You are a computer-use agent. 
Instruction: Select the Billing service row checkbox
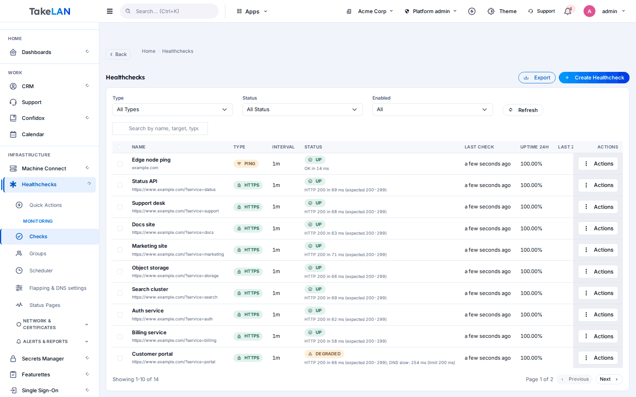(x=120, y=336)
